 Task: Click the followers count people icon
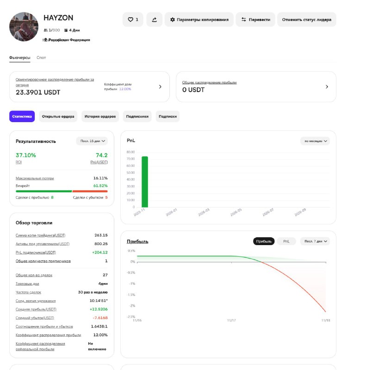(x=45, y=30)
